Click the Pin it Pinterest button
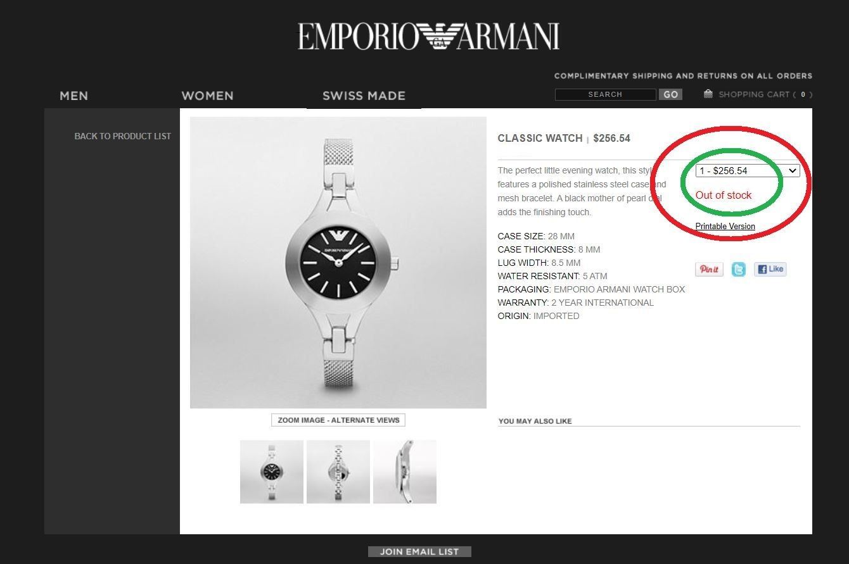 709,269
